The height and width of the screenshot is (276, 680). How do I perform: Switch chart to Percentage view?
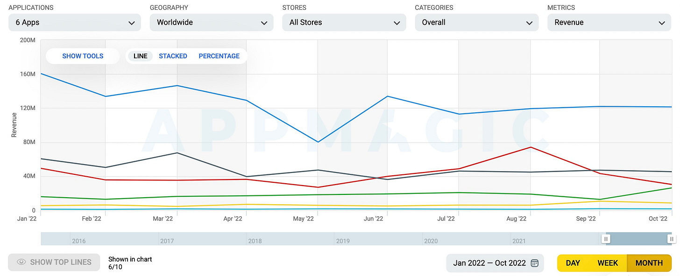pyautogui.click(x=219, y=56)
